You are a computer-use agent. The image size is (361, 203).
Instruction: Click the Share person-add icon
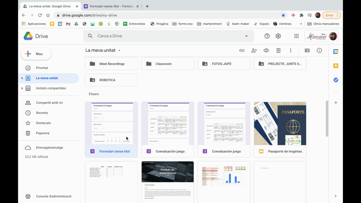[254, 50]
